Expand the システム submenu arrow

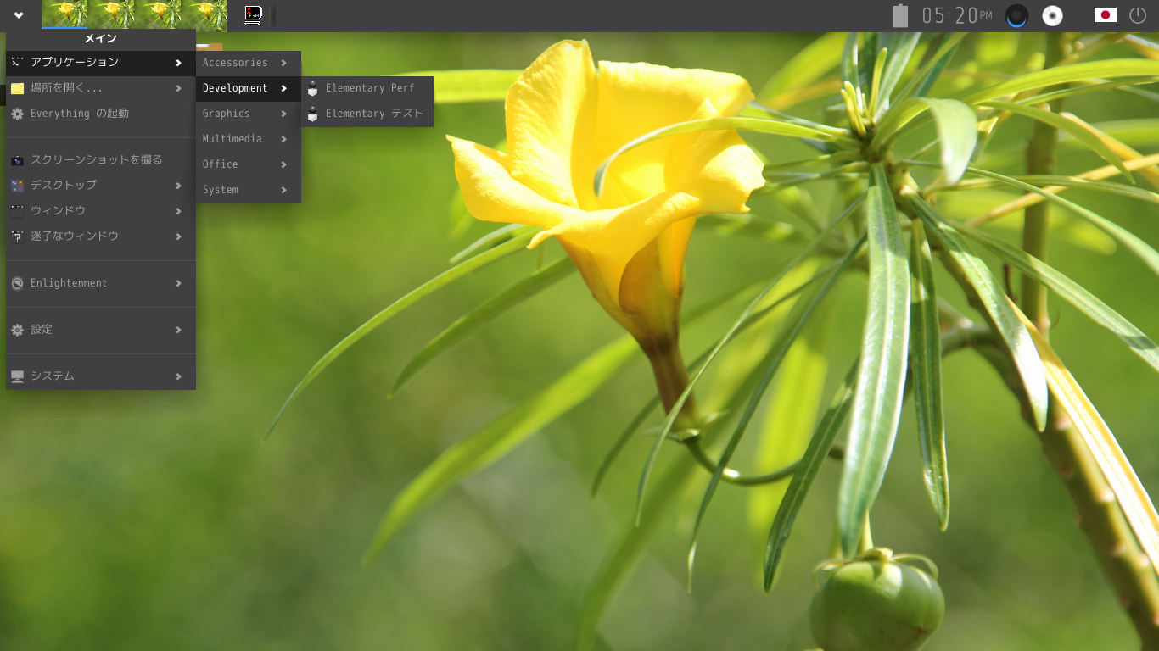(x=178, y=376)
